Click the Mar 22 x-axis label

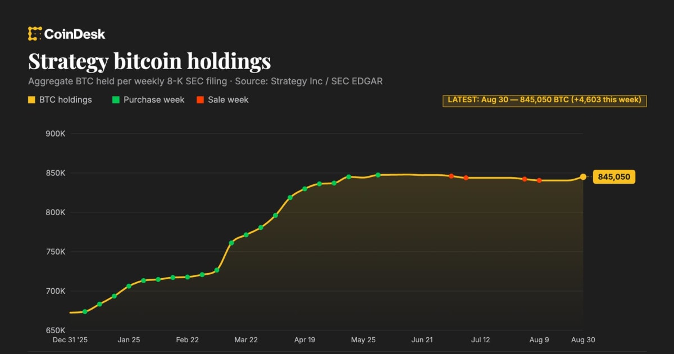246,340
